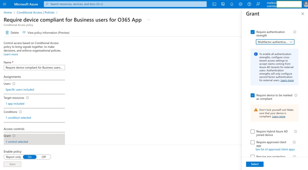Click the info icon next to Users

click(14, 84)
